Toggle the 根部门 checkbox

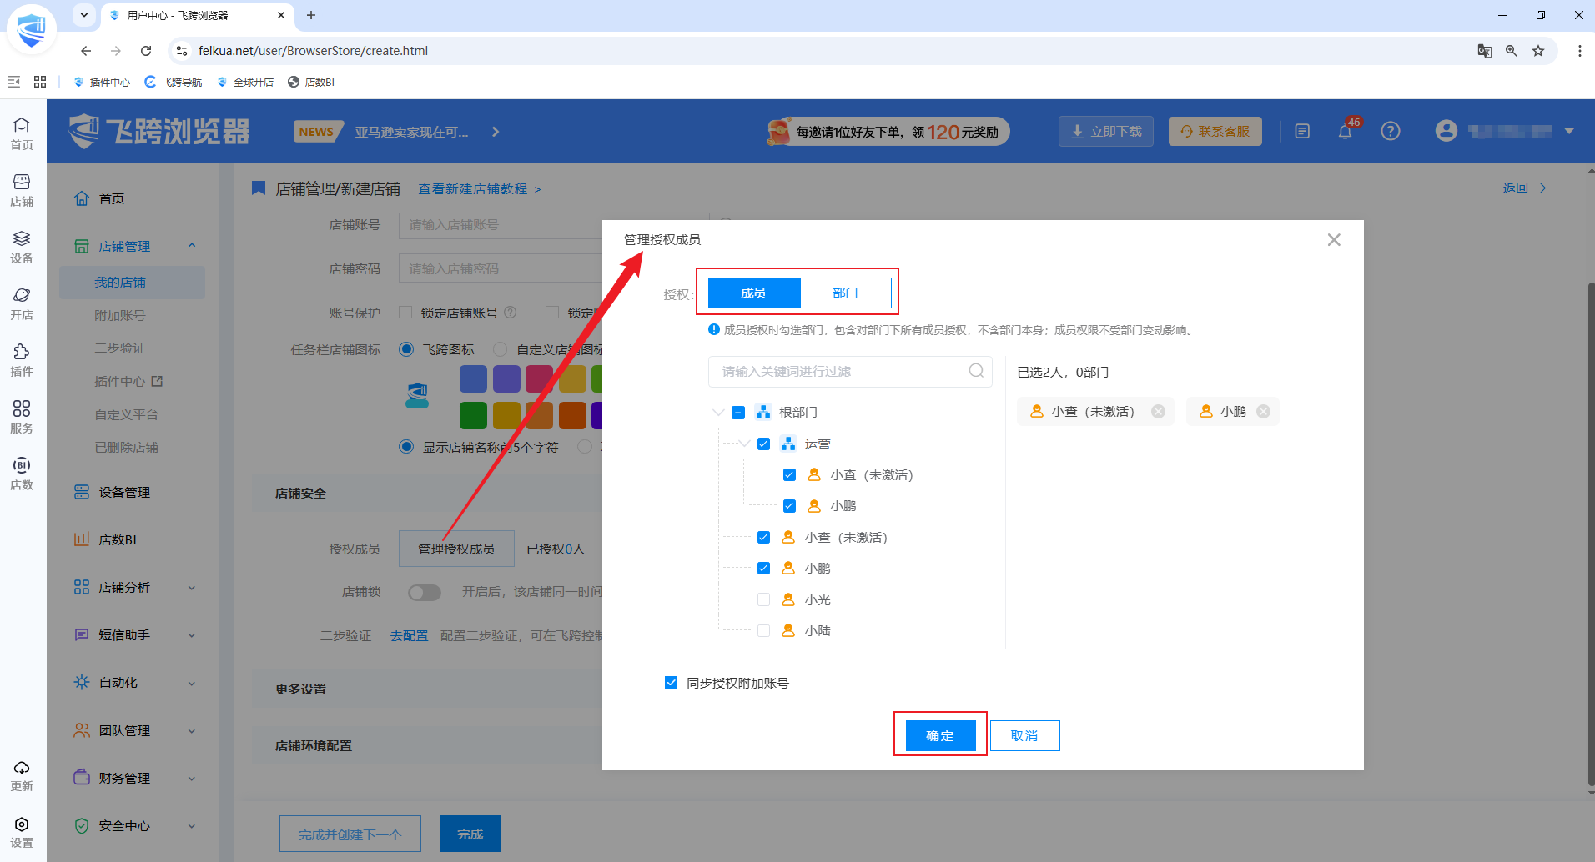(x=737, y=412)
